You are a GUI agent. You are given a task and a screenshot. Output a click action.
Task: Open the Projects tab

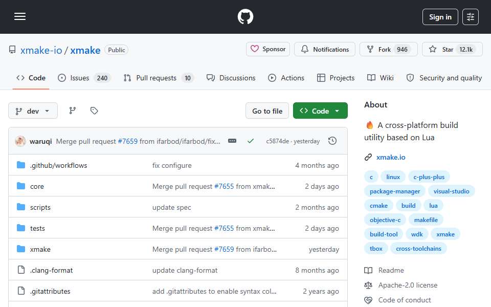click(x=336, y=78)
